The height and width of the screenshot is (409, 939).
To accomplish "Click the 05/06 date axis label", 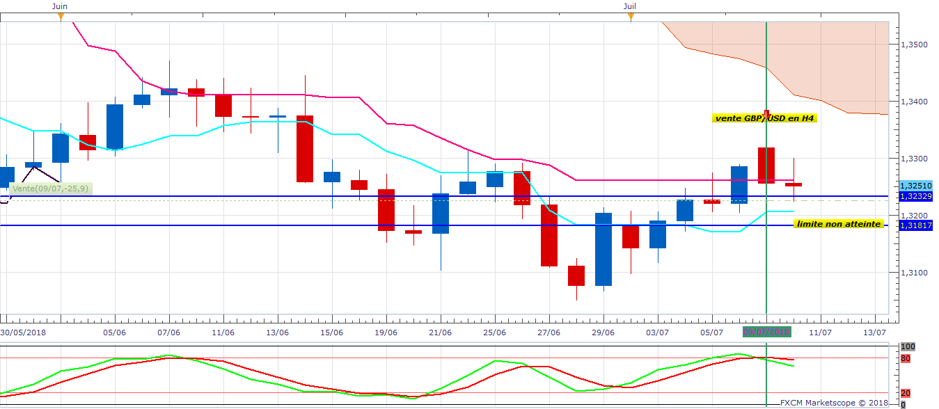I will pos(114,332).
